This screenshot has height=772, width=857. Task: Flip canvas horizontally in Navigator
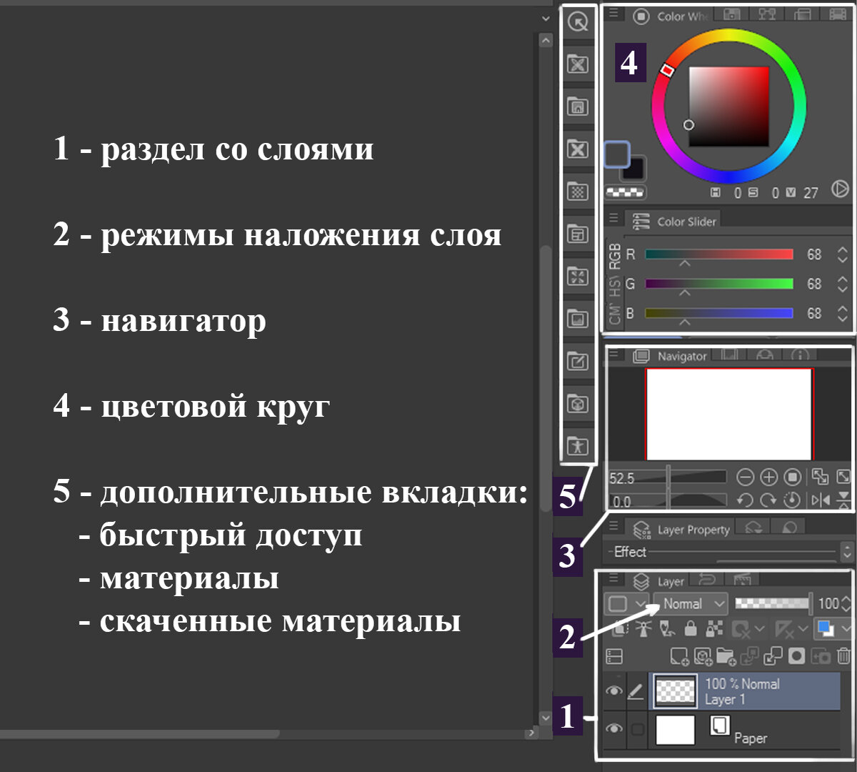(x=820, y=500)
